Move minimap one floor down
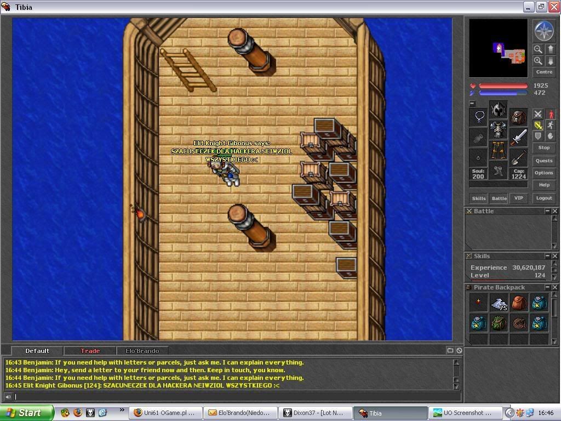561x421 pixels. (x=551, y=61)
